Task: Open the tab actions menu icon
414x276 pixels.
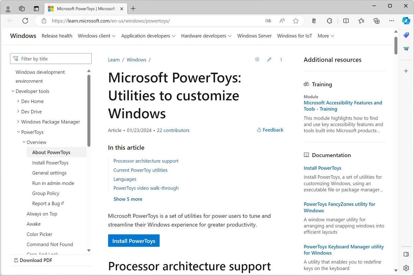Action: [x=36, y=9]
